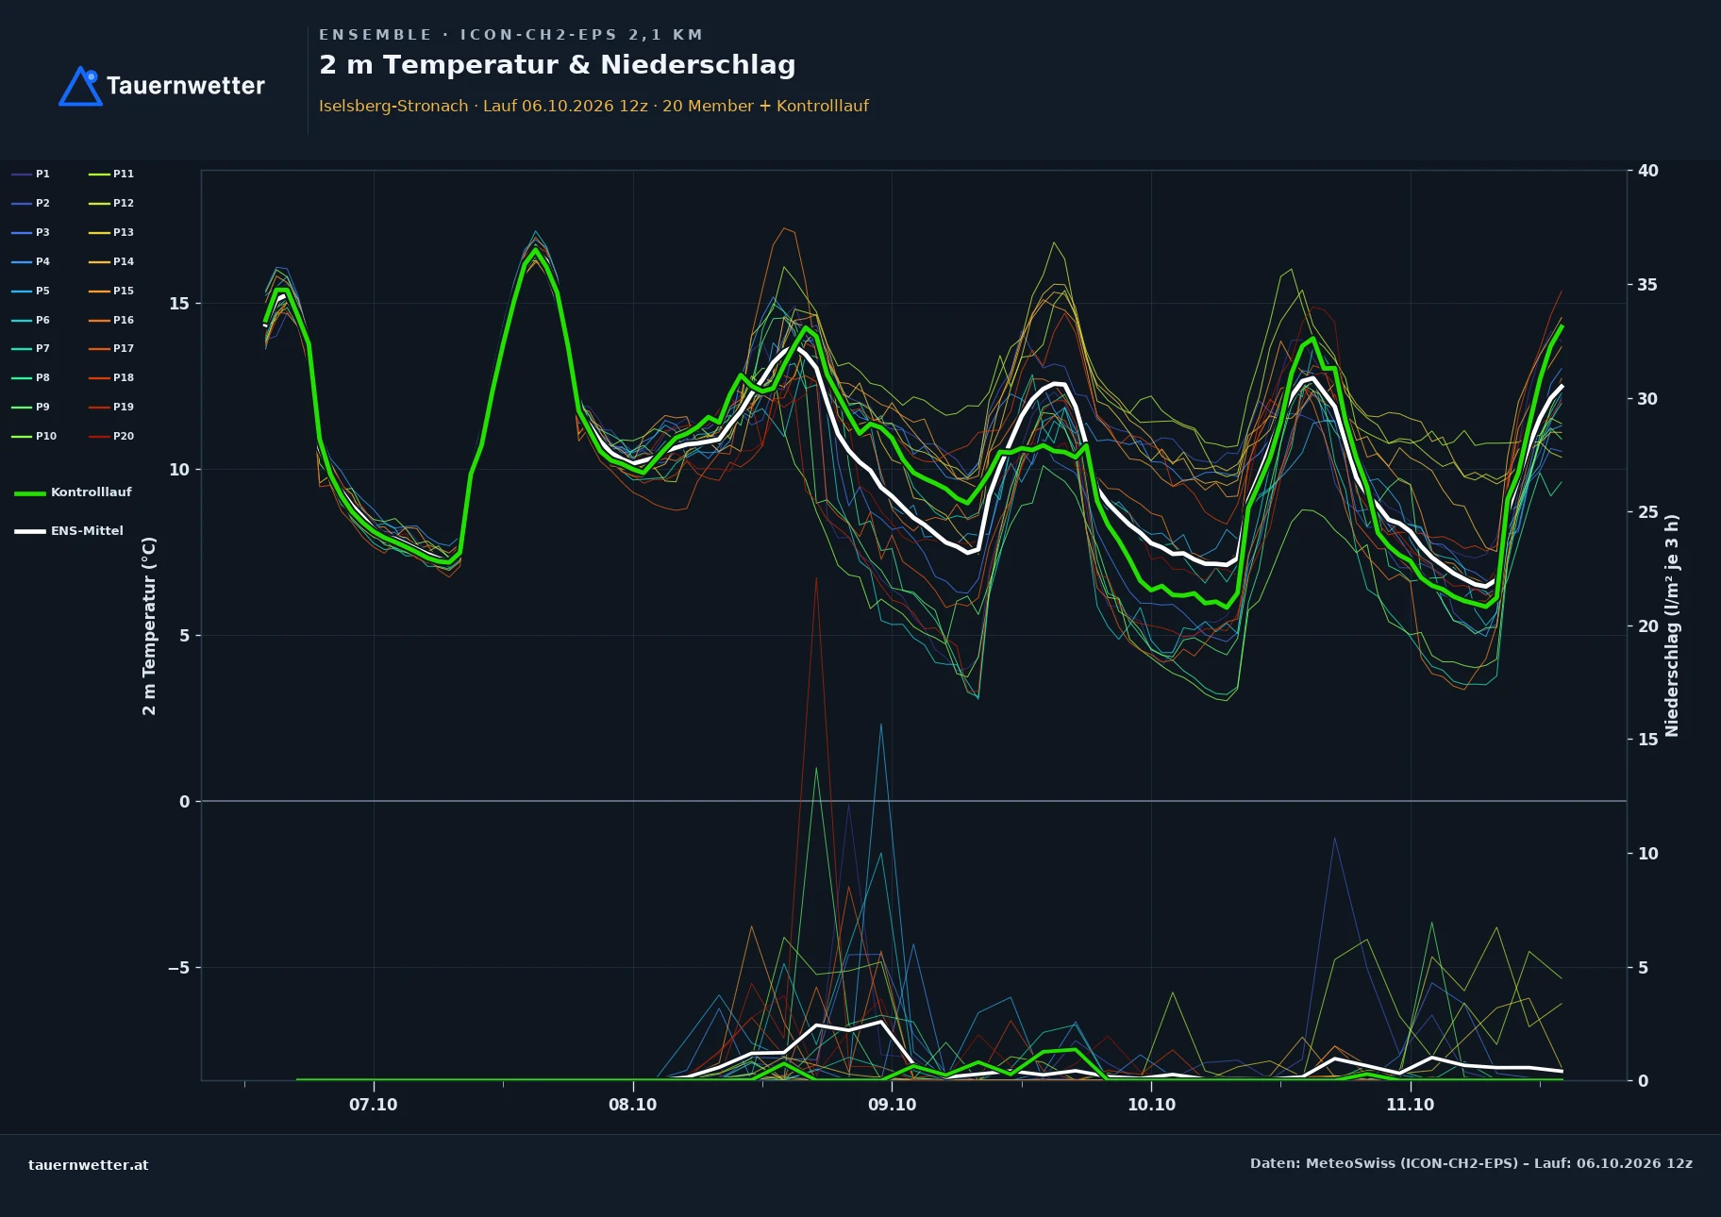The image size is (1721, 1217).
Task: Select the P11 legend entry
Action: pyautogui.click(x=111, y=174)
